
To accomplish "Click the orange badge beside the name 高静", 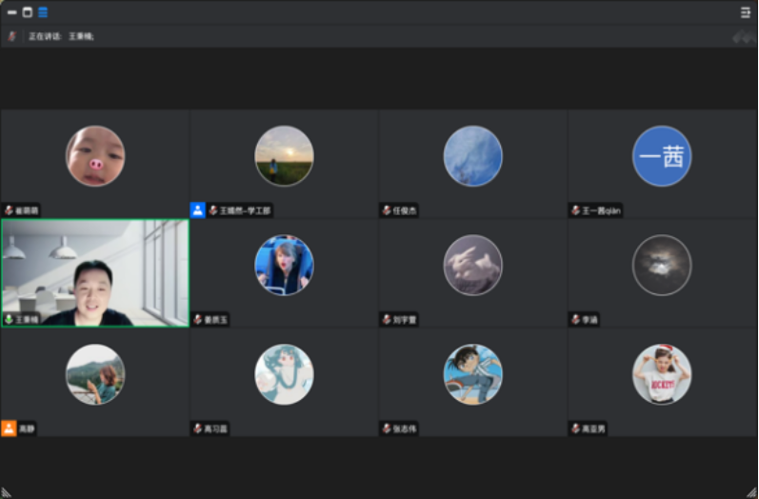I will (x=9, y=429).
